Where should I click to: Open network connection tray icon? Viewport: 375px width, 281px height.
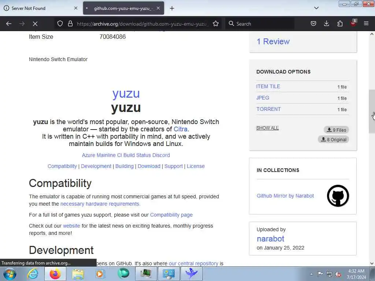329,274
